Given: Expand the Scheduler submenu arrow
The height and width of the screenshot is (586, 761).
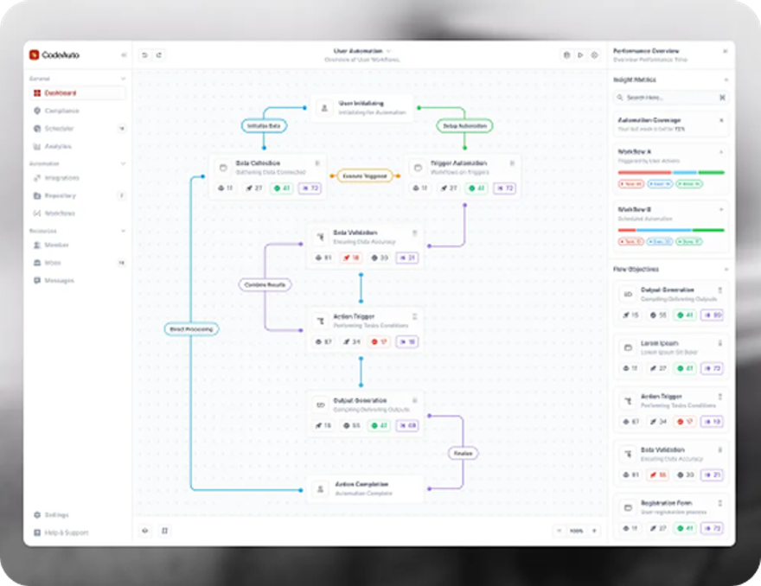Looking at the screenshot, I should pyautogui.click(x=122, y=129).
